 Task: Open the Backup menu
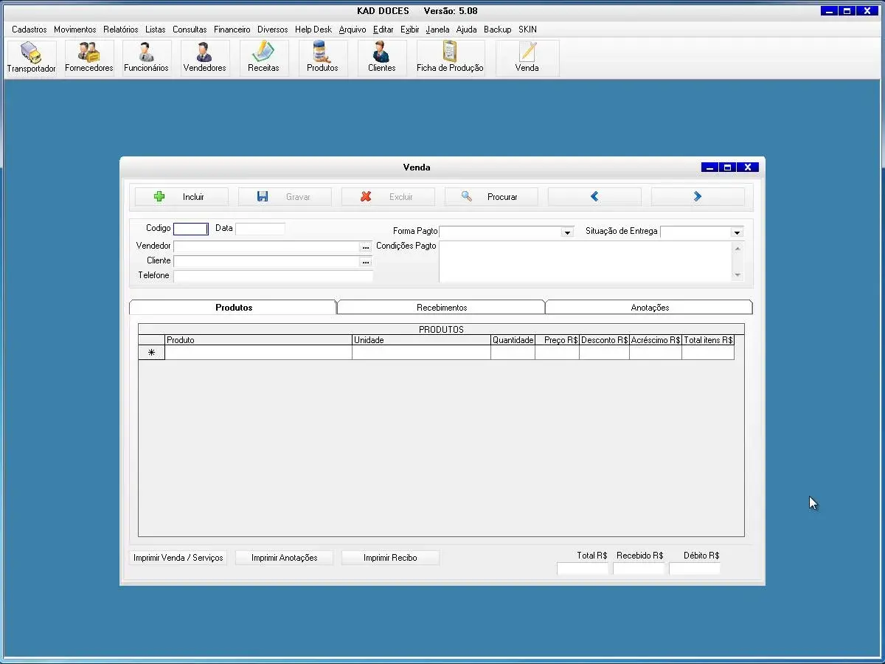click(498, 30)
